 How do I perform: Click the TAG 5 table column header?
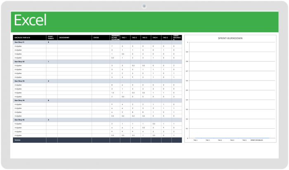[166, 38]
